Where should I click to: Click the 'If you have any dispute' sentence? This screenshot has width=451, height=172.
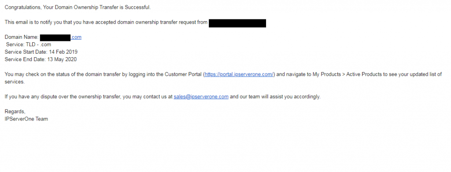coord(163,97)
